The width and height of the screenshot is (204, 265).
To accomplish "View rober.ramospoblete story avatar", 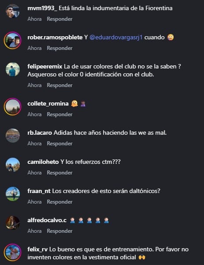I will (13, 40).
